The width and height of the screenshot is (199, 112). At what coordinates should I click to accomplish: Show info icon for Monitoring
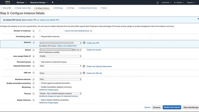pyautogui.click(x=34, y=87)
